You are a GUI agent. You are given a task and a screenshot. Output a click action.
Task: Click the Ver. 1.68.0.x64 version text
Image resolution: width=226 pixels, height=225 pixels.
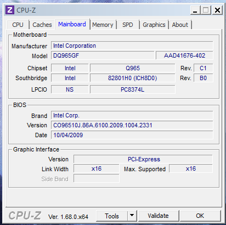[68, 217]
